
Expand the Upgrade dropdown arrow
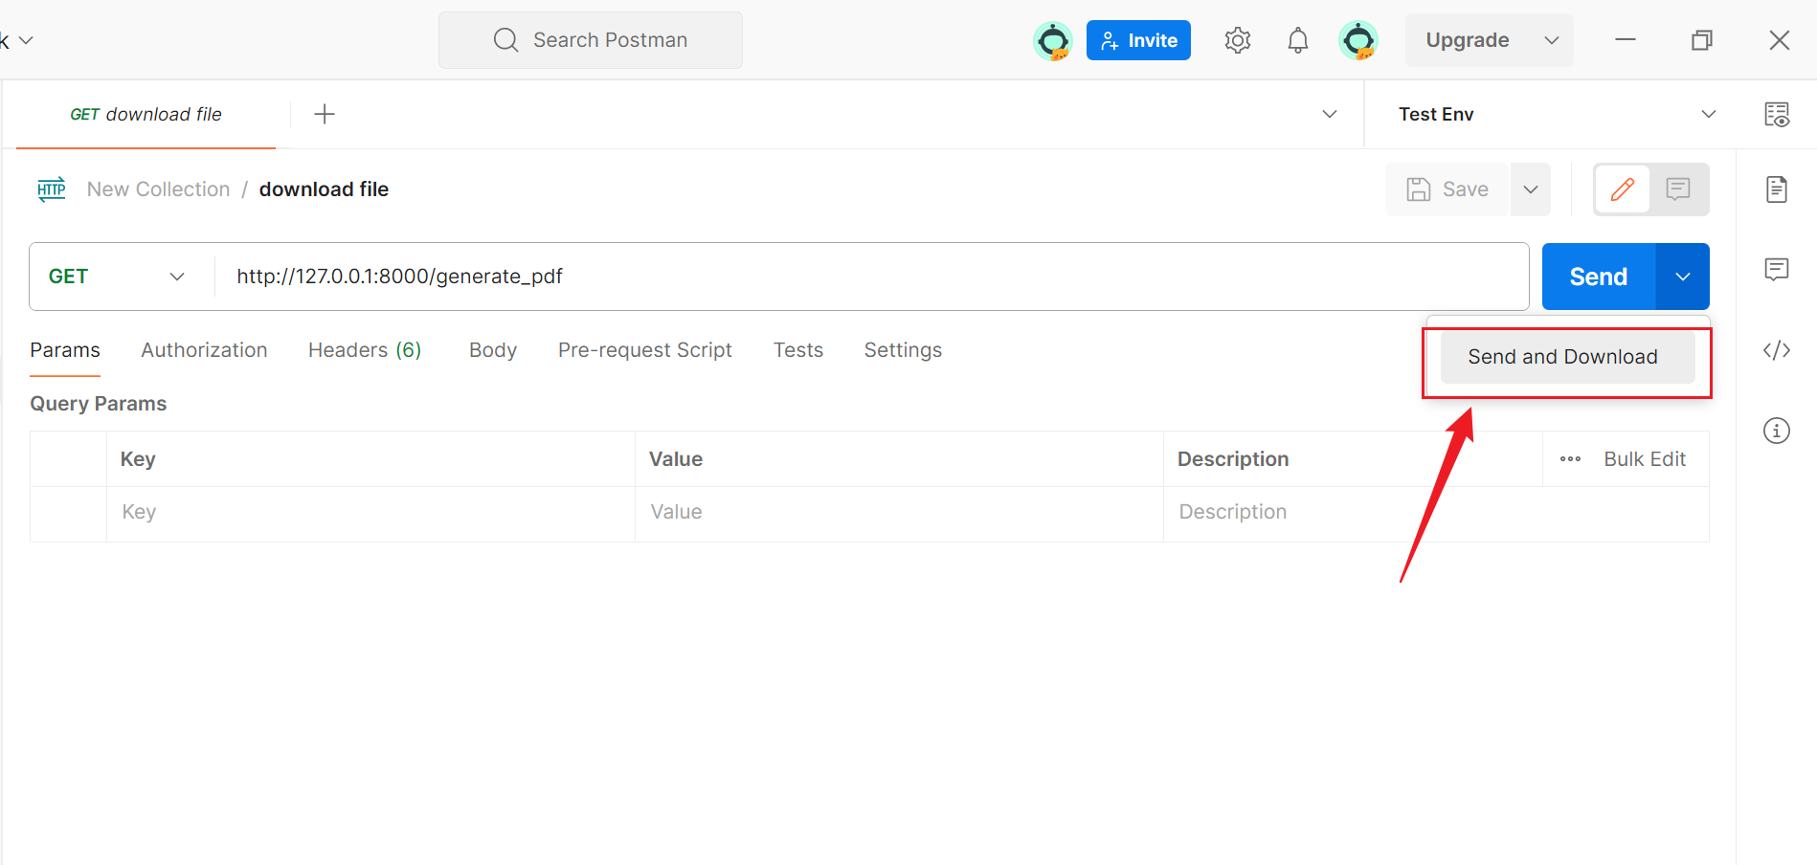coord(1552,40)
